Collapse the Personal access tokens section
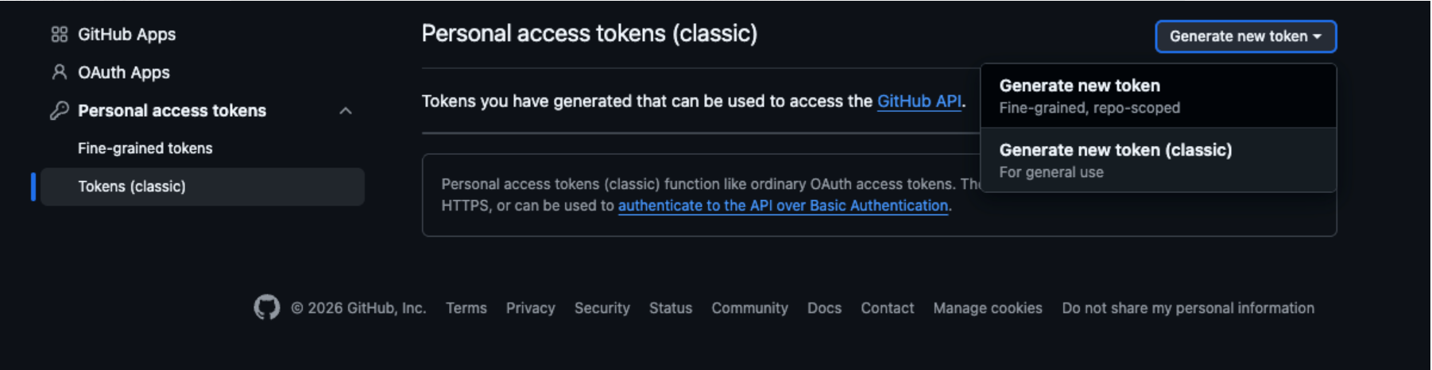The height and width of the screenshot is (370, 1432). (x=346, y=110)
